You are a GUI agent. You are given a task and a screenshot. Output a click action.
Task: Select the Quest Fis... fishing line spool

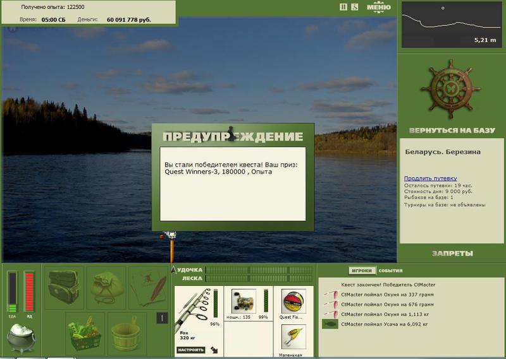click(x=293, y=302)
